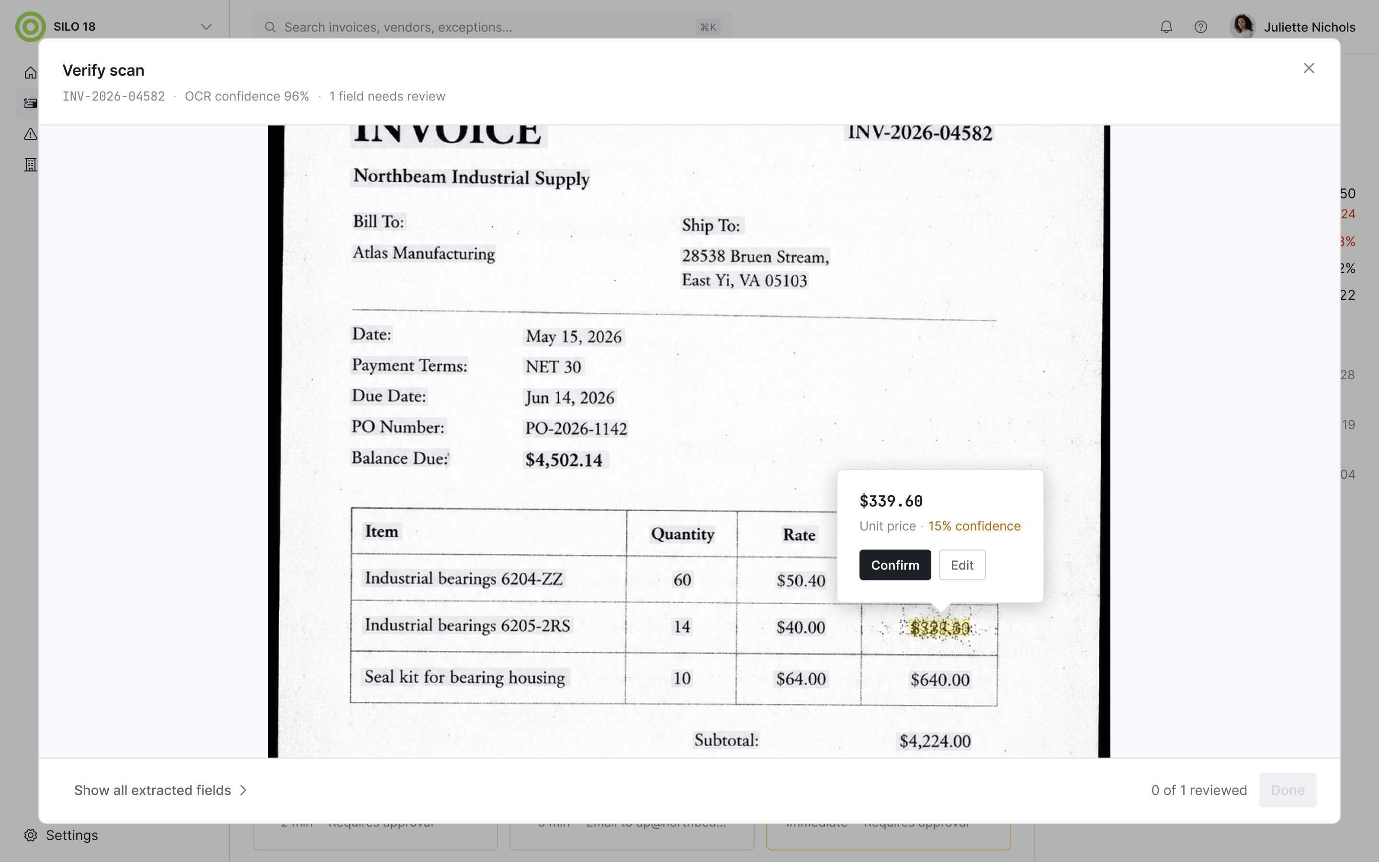Select the quantity 60 cell
This screenshot has height=862, width=1379.
pos(682,580)
